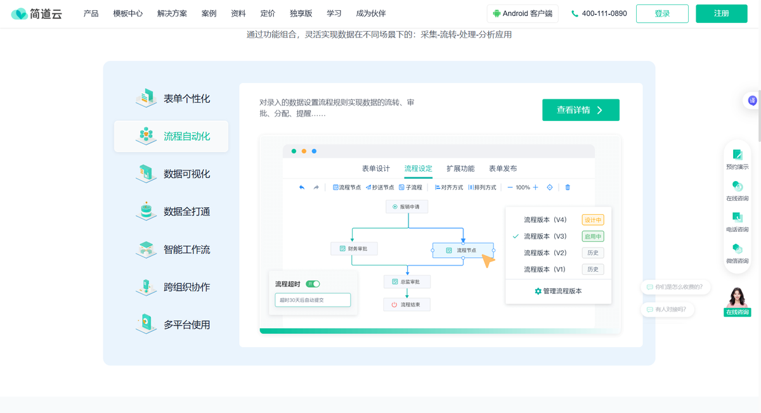
Task: Click the 超时30天后自动提交 input field
Action: (313, 300)
